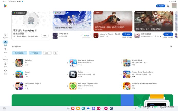
Task: Open the Honkai Star Rail app icon
Action: click(x=137, y=35)
